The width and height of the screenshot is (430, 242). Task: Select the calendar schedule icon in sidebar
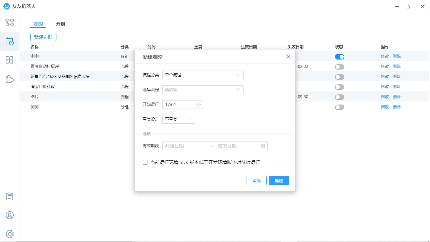click(x=10, y=41)
